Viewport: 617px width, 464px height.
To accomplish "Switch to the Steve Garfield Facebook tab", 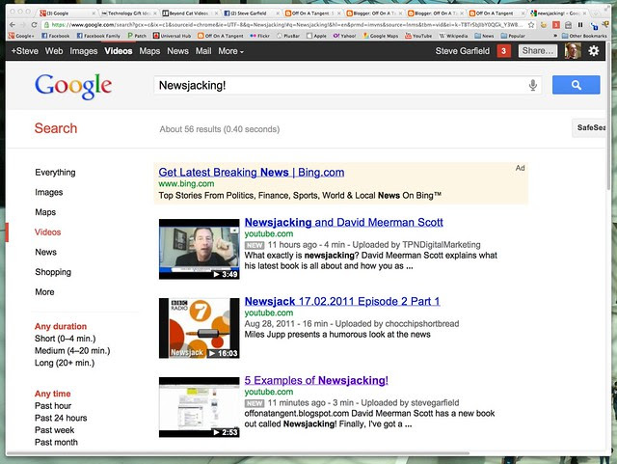I will 252,14.
